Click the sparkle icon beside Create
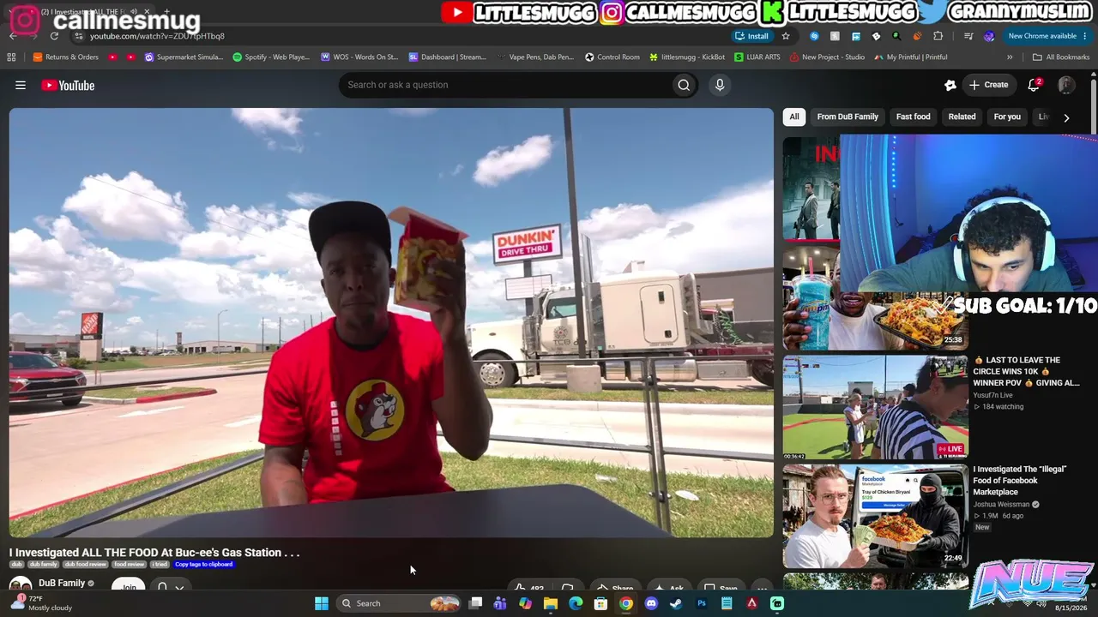Screen dimensions: 1098x617 (950, 85)
